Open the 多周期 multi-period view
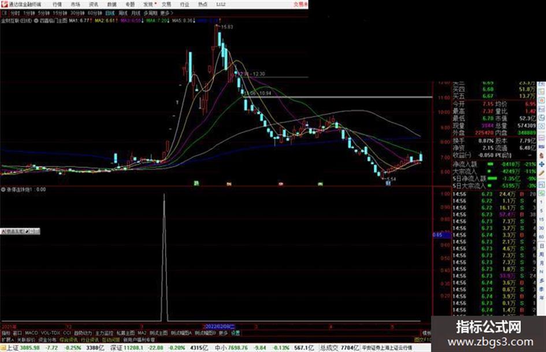The width and height of the screenshot is (546, 352). (150, 13)
